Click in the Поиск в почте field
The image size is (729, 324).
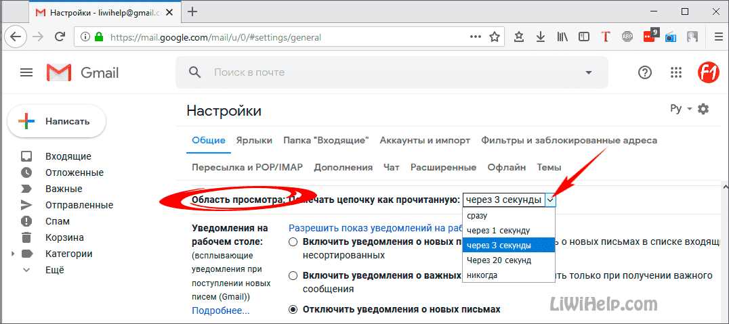(x=393, y=72)
